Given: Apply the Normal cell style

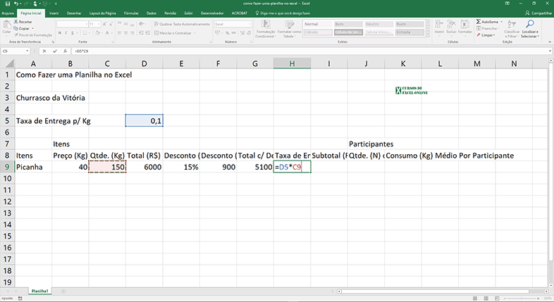Looking at the screenshot, I should [x=318, y=24].
